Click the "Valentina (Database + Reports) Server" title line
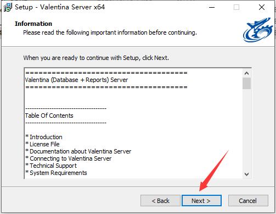This screenshot has width=276, height=214. tap(76, 80)
